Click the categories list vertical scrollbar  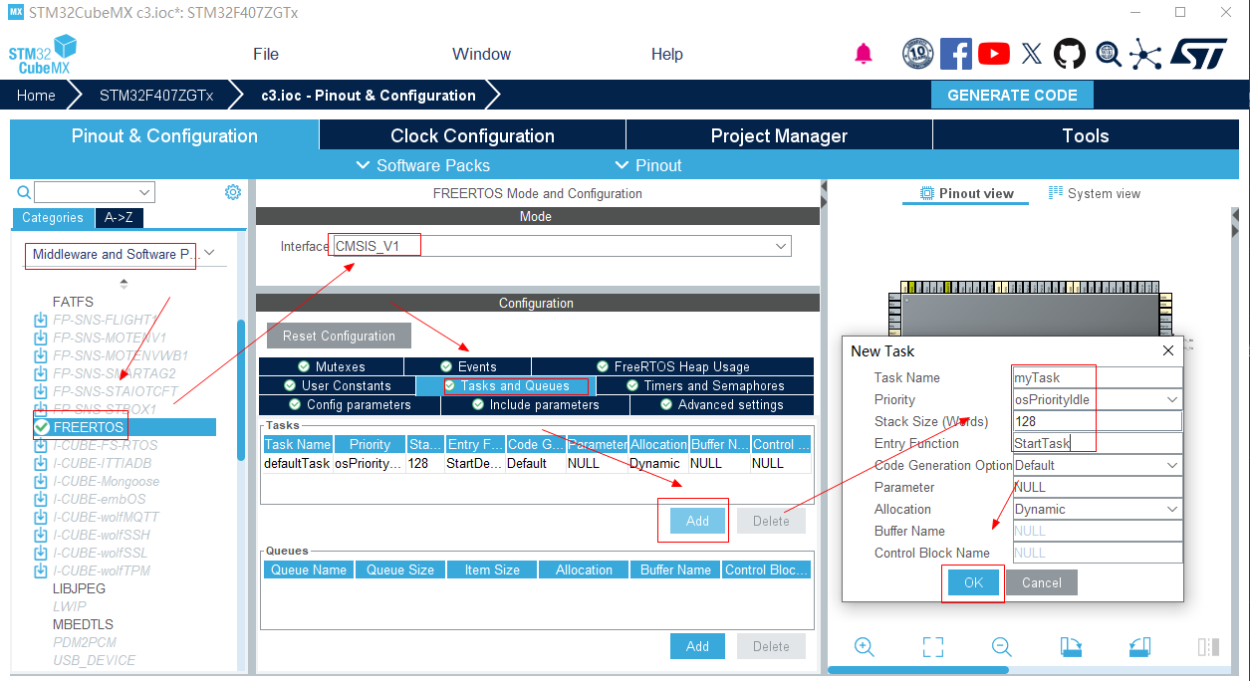[240, 388]
